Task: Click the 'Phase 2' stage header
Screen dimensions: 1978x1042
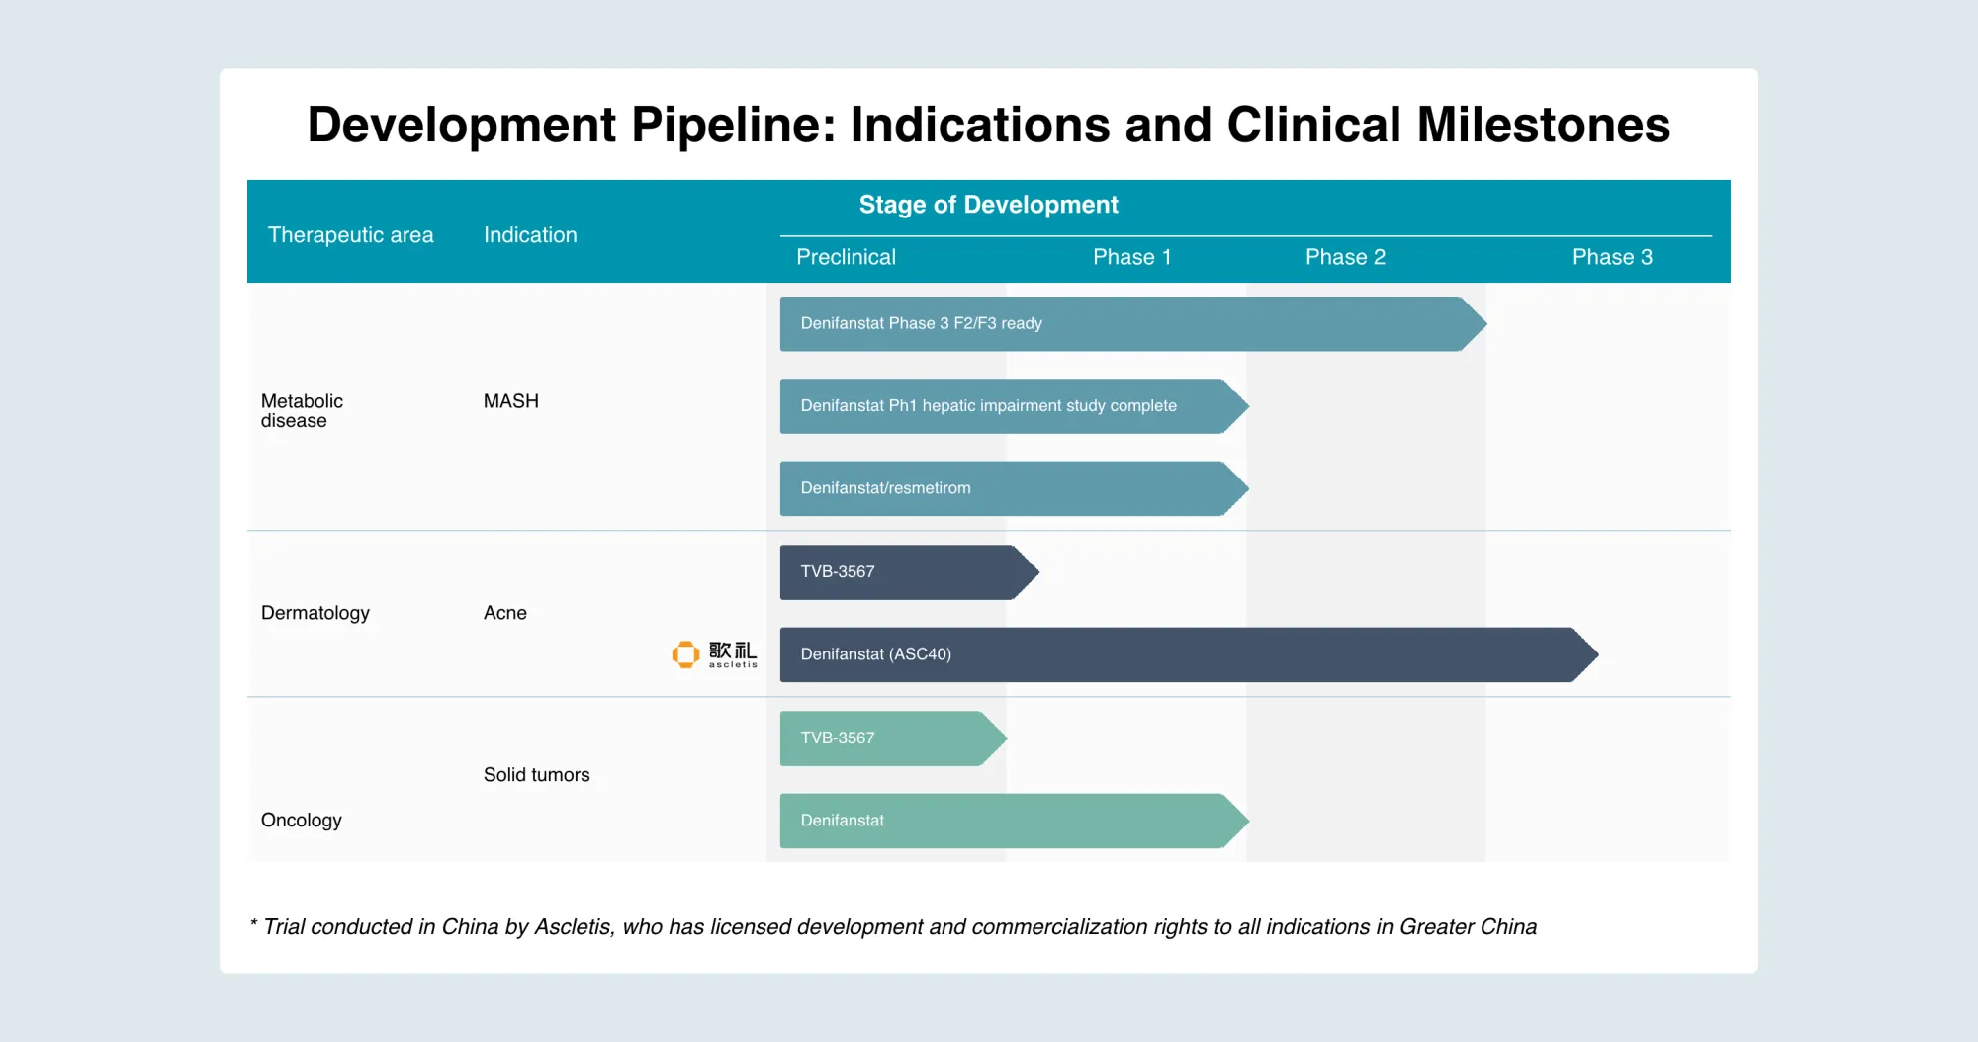Action: click(x=1345, y=257)
